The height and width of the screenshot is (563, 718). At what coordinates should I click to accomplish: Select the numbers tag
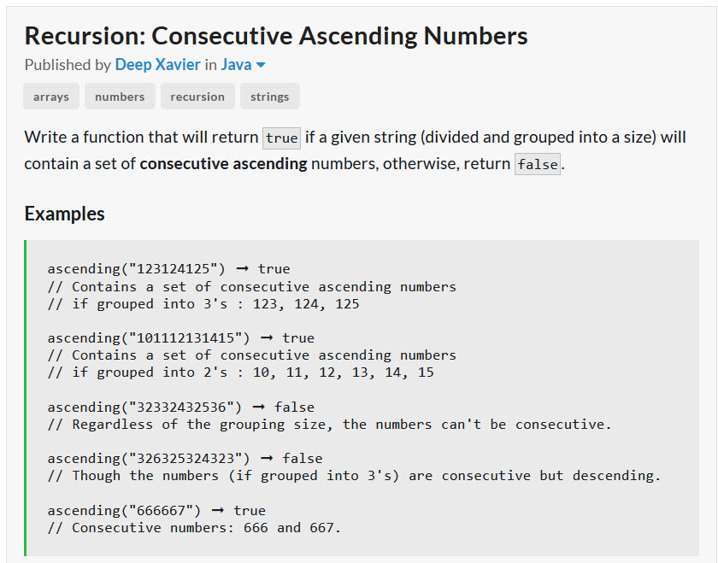120,97
